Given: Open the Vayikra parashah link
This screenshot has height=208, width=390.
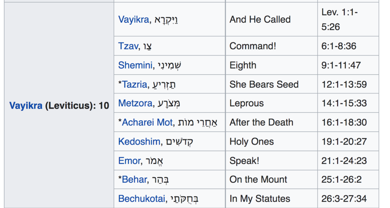Looking at the screenshot, I should pos(133,20).
